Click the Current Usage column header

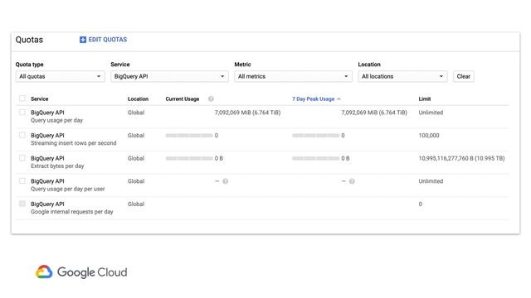[x=183, y=99]
